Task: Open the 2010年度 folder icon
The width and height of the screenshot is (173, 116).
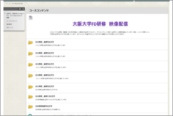Action: click(x=30, y=97)
